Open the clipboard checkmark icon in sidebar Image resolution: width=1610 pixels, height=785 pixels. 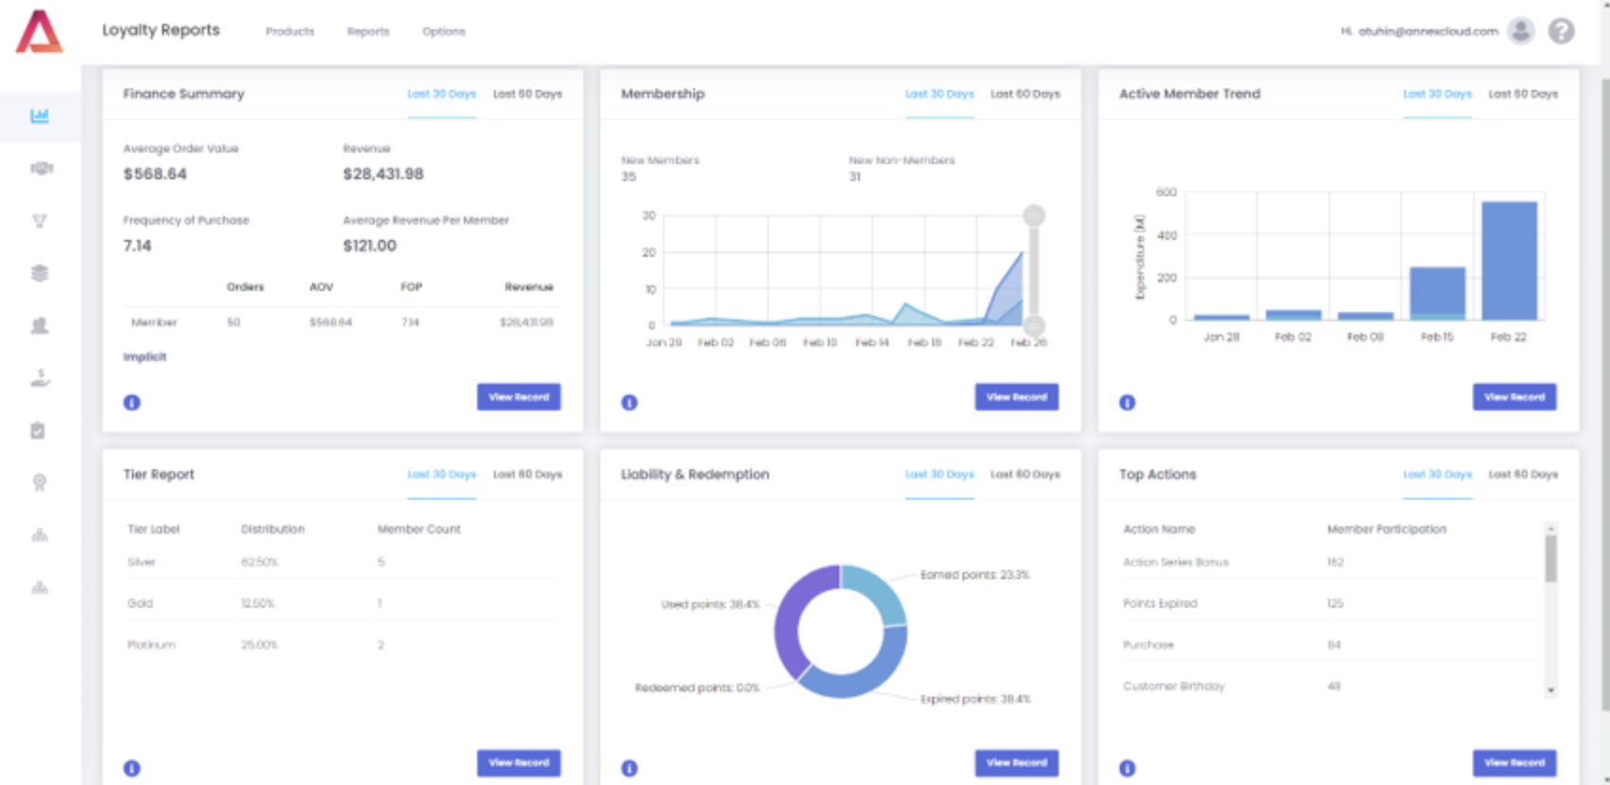[38, 430]
